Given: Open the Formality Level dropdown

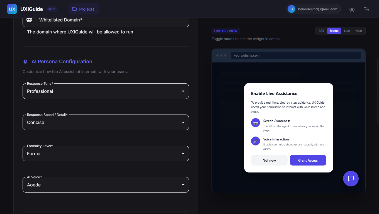Looking at the screenshot, I should coord(106,154).
